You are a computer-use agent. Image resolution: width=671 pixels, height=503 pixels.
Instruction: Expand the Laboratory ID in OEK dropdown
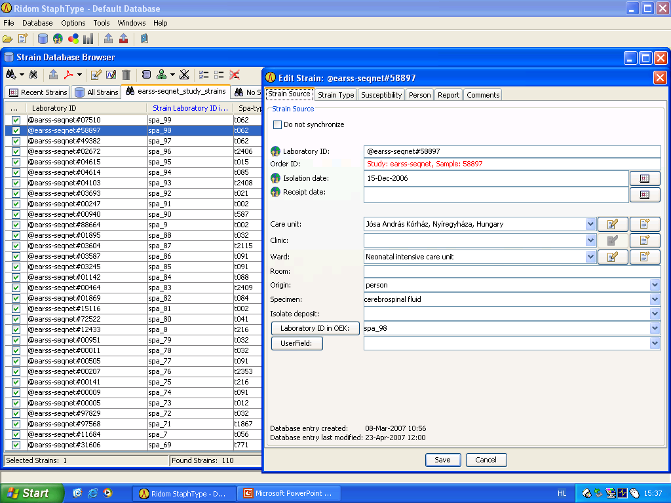point(655,329)
